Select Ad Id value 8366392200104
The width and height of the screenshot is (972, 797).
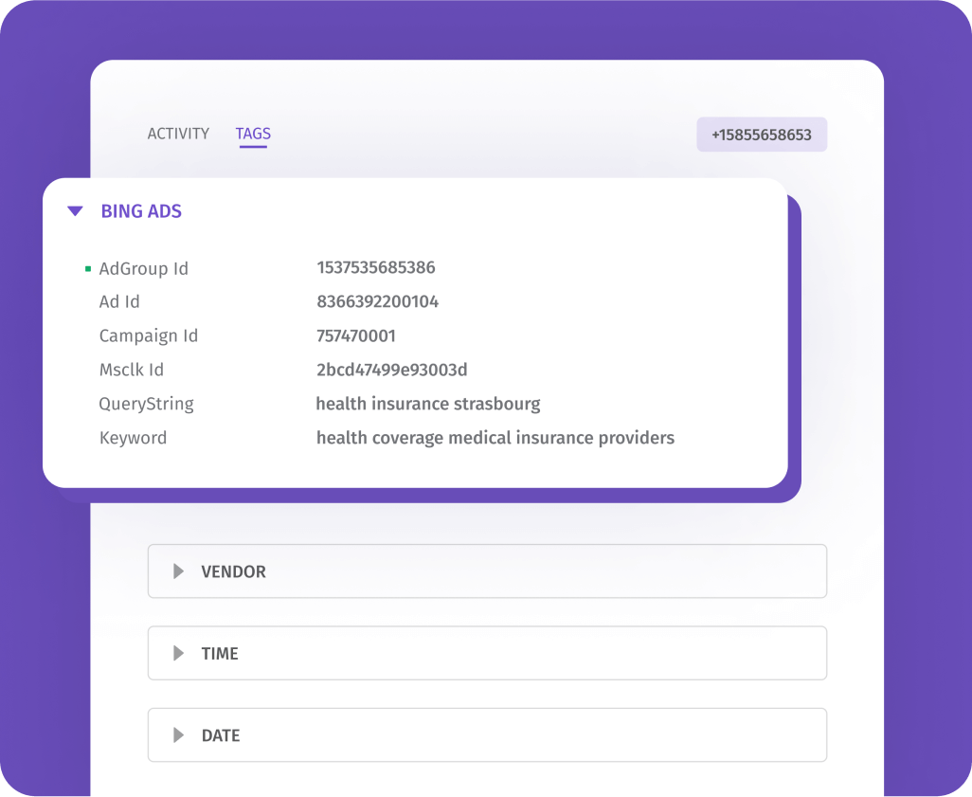(377, 301)
